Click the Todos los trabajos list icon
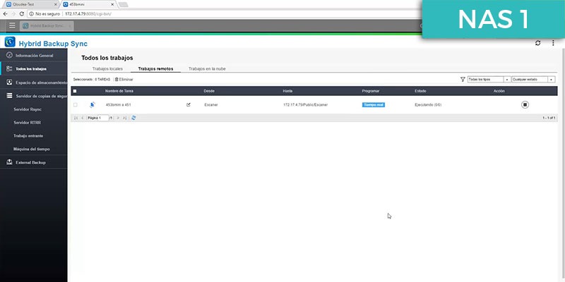Image resolution: width=565 pixels, height=282 pixels. (9, 68)
